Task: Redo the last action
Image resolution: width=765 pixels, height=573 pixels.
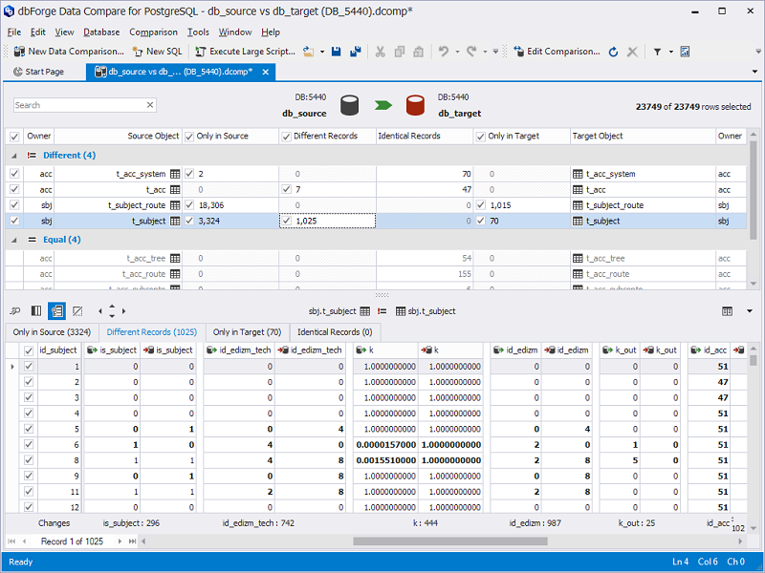Action: tap(471, 52)
